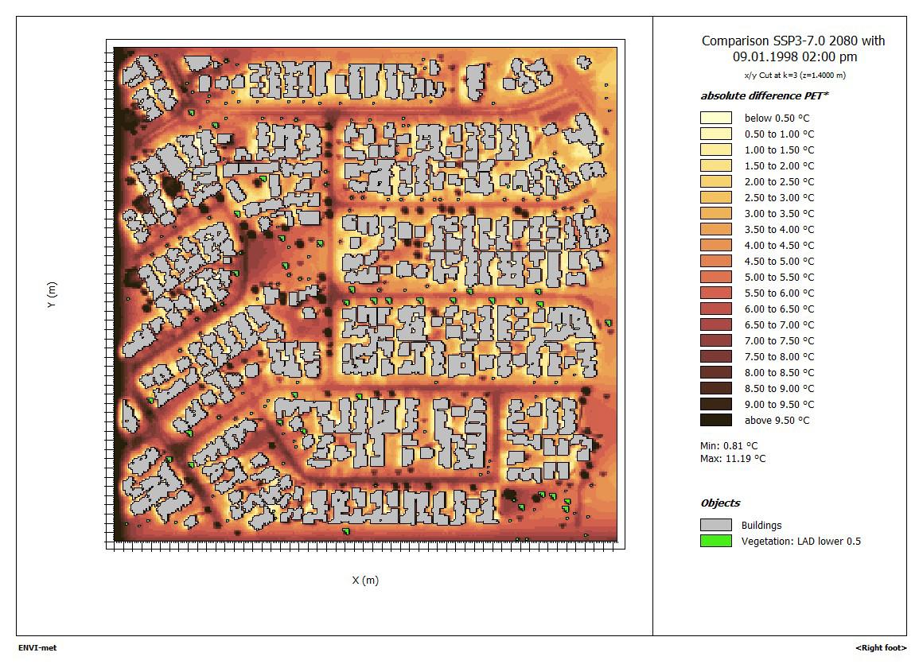Pick the '6.50 to 7.00 °C' swatch
Viewport: 923px width, 668px height.
pyautogui.click(x=716, y=324)
